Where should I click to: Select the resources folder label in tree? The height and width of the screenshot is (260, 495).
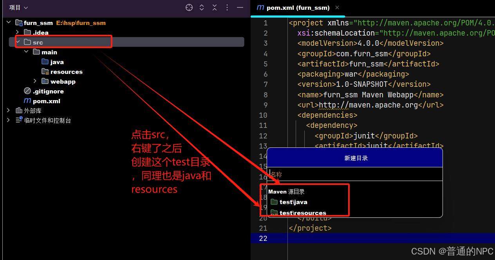point(67,72)
